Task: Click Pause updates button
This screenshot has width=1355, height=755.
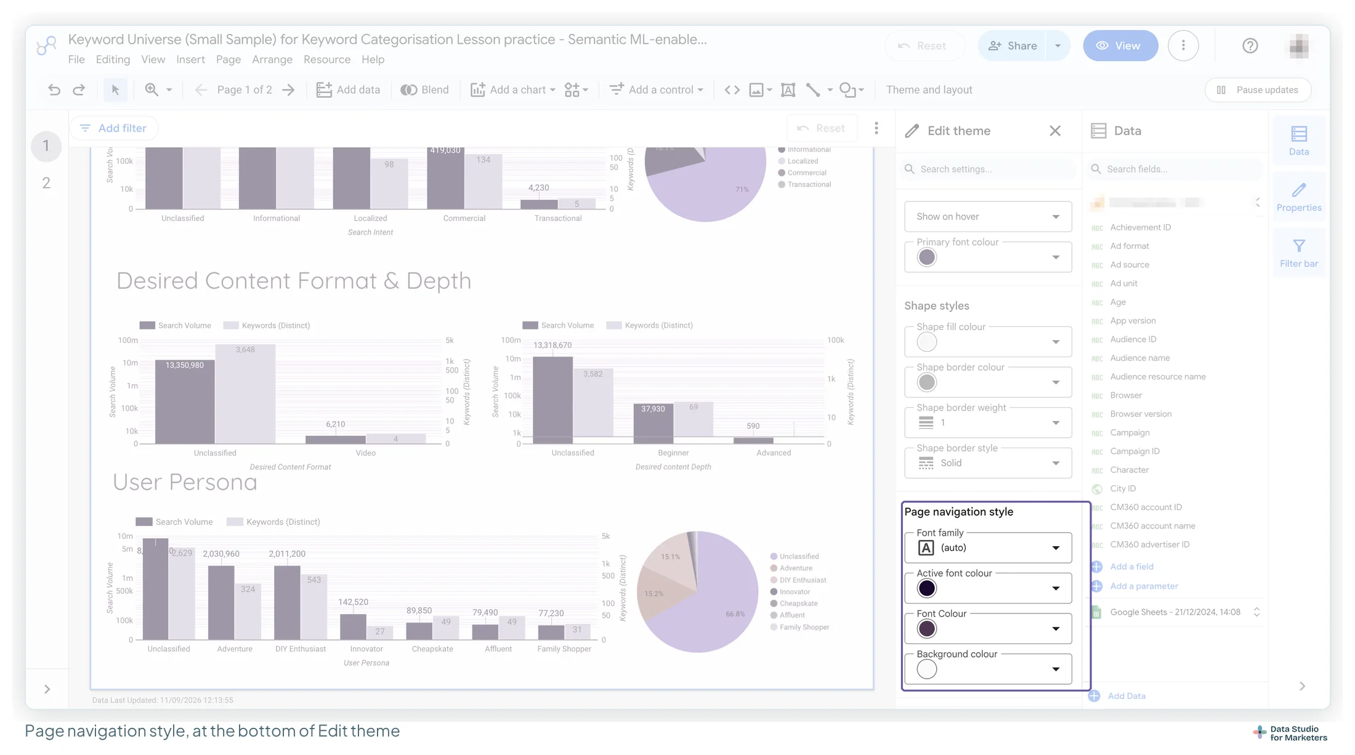Action: (1258, 90)
